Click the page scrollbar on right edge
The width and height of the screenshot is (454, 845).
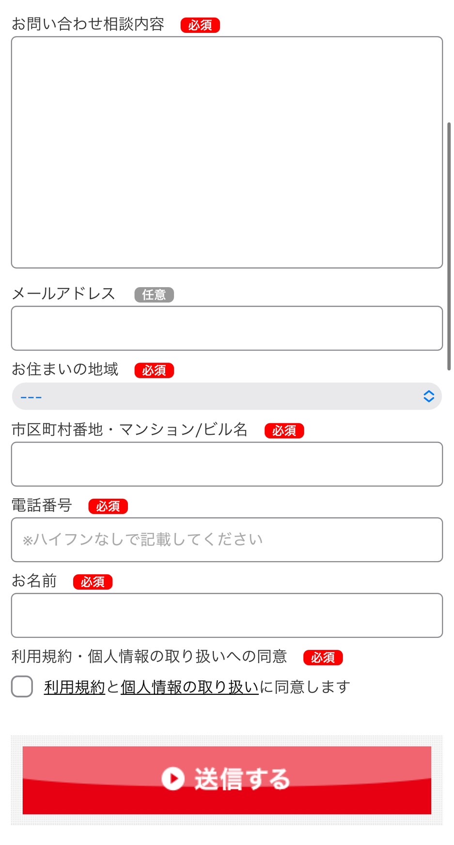click(449, 246)
